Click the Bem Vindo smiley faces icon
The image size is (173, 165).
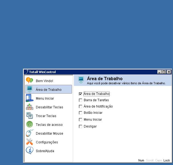(x=30, y=81)
